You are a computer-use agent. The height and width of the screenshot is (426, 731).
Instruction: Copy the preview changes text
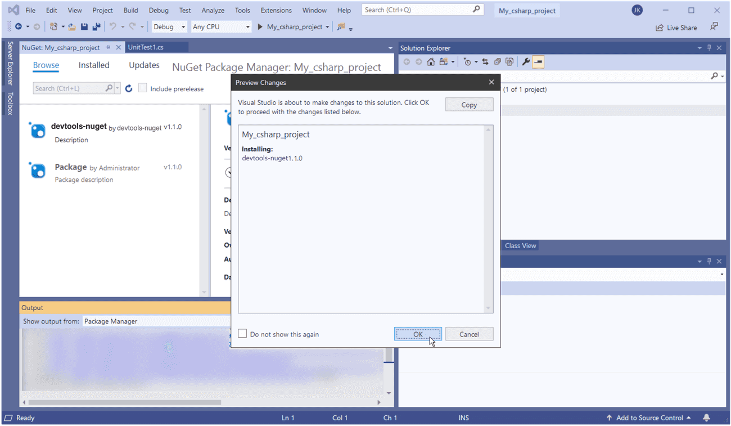(469, 104)
